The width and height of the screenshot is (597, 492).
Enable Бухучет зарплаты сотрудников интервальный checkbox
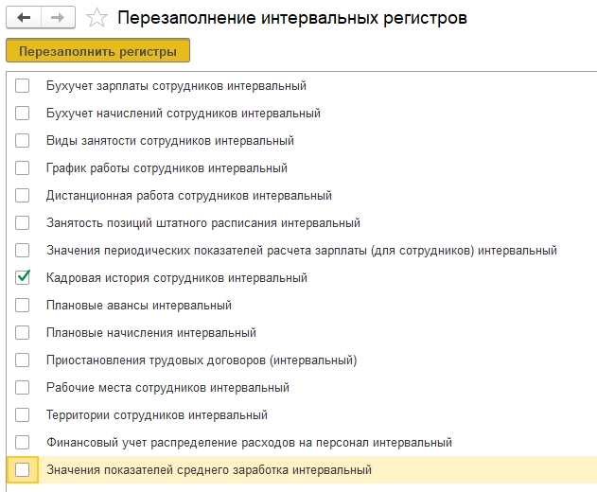point(22,86)
